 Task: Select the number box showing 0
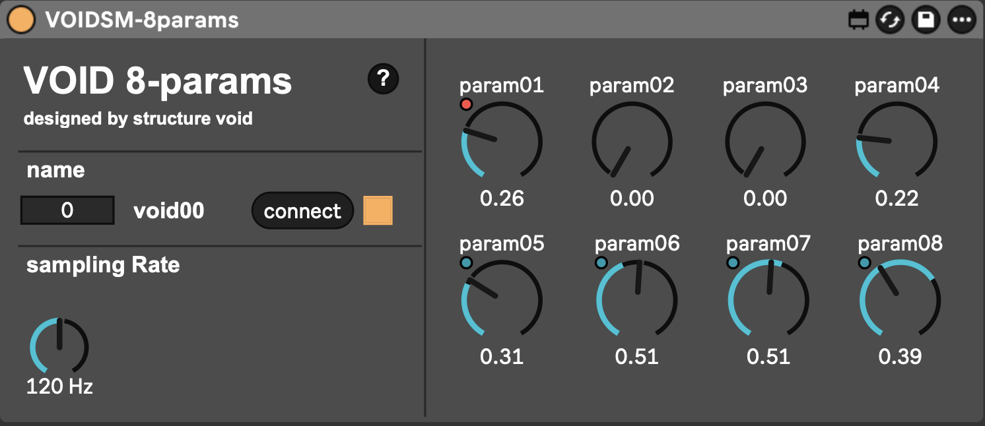point(67,210)
